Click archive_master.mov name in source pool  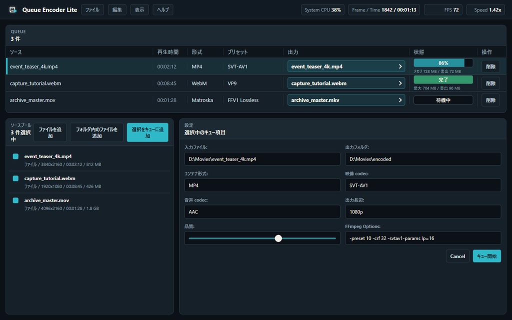[x=46, y=200]
